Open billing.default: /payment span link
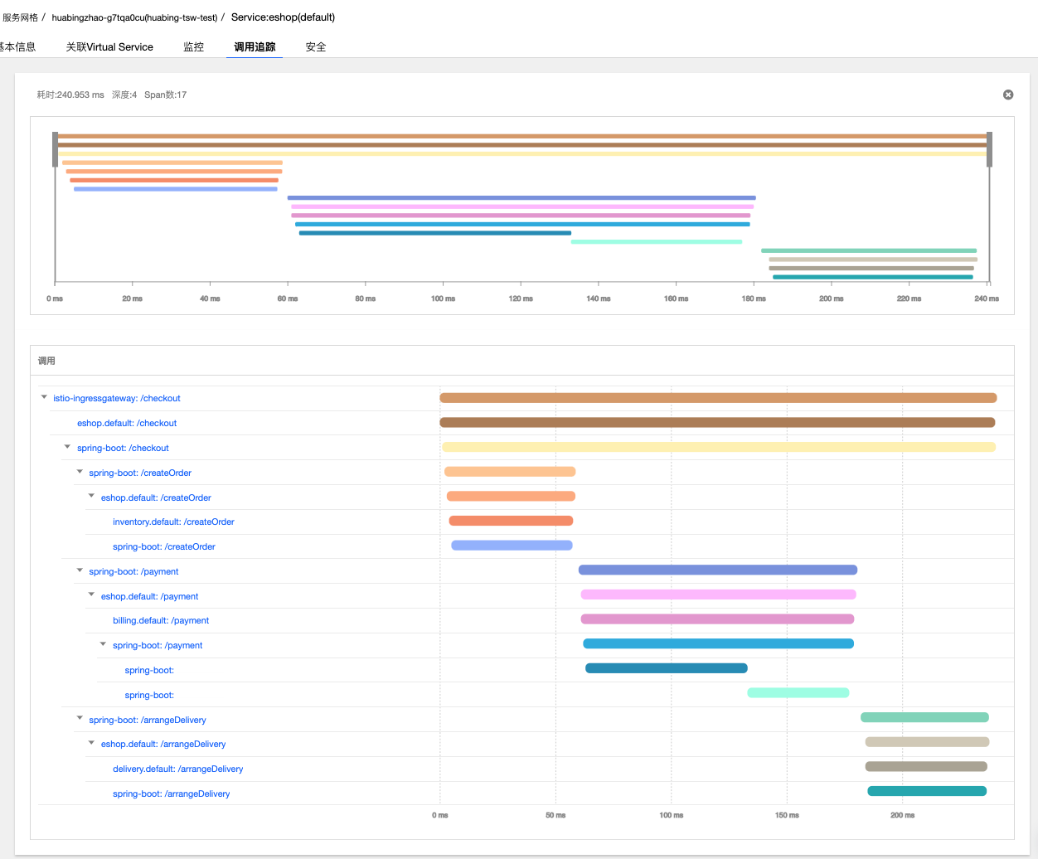Screen dimensions: 1038x859 click(x=161, y=620)
